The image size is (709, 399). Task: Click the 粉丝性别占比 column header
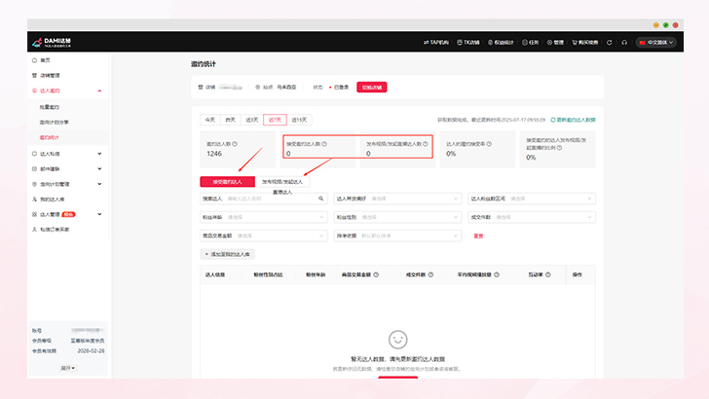(x=268, y=274)
